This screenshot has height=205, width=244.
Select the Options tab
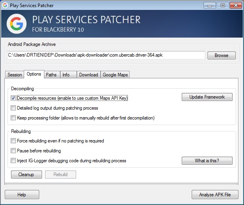pyautogui.click(x=34, y=74)
